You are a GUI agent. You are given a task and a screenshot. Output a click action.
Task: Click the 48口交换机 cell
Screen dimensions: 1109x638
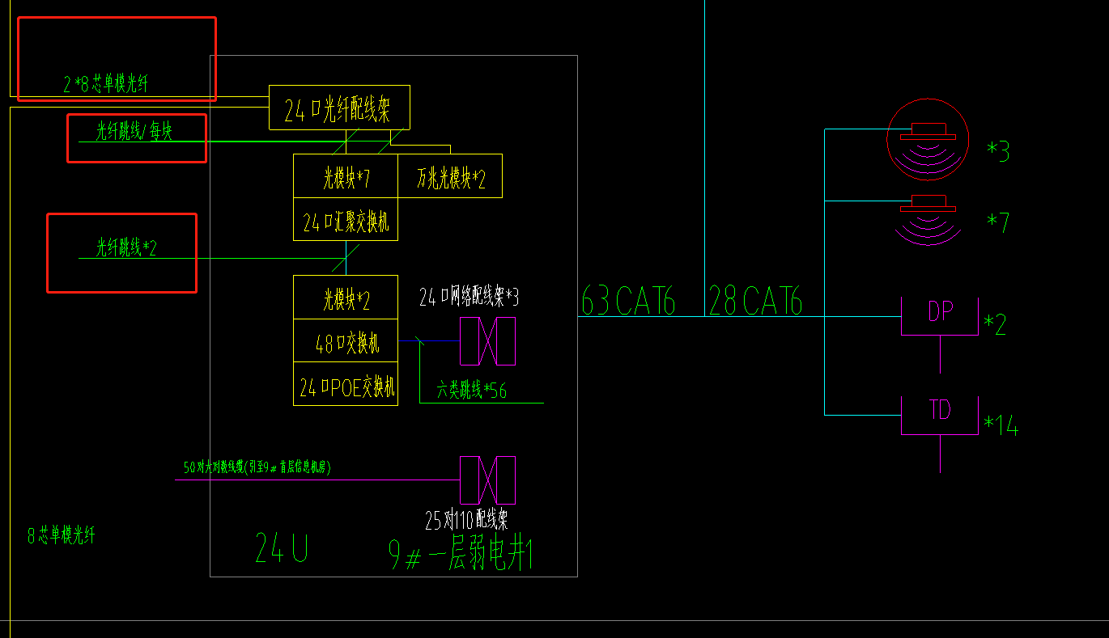click(346, 340)
